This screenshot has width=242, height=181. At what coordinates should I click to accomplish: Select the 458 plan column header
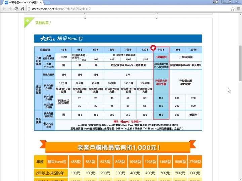63,50
